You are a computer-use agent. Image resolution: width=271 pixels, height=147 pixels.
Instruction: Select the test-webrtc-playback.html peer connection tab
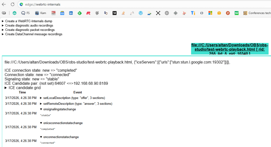click(x=230, y=49)
